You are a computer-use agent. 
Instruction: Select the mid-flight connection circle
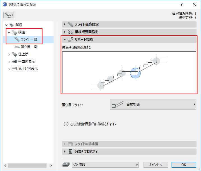(x=110, y=79)
